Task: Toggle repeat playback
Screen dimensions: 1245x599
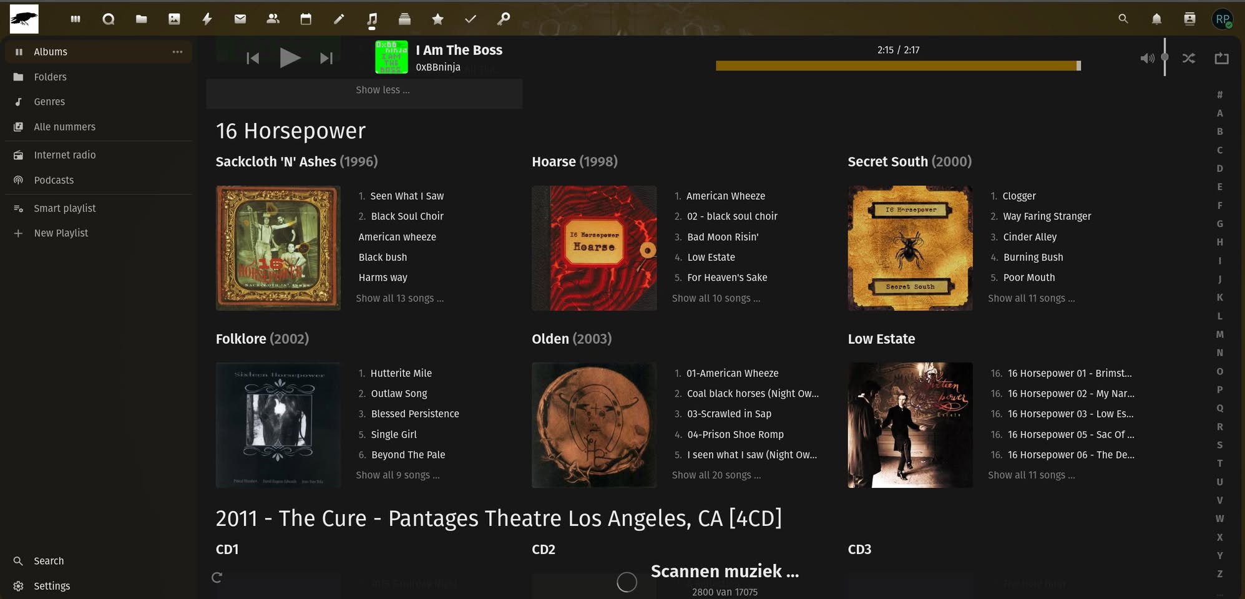Action: click(x=1222, y=58)
